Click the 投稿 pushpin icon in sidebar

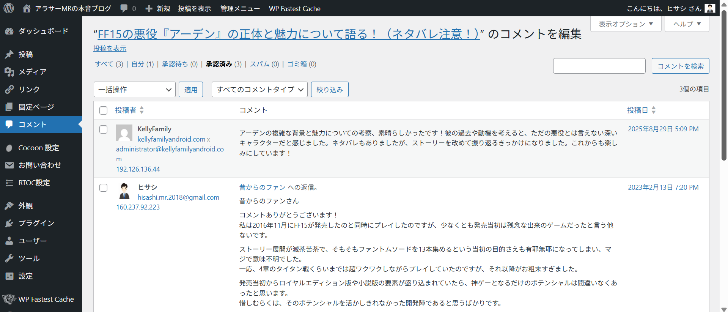coord(9,54)
